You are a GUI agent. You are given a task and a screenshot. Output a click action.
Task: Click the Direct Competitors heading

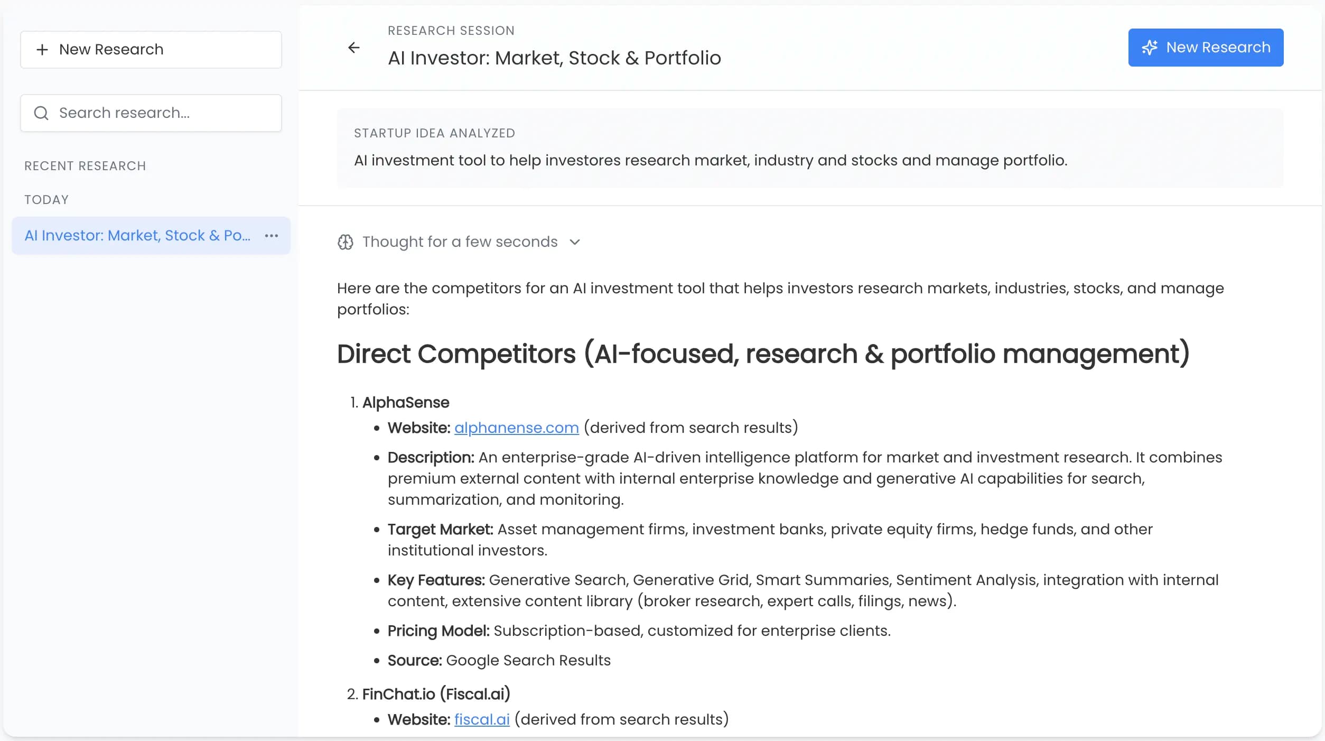pos(763,354)
